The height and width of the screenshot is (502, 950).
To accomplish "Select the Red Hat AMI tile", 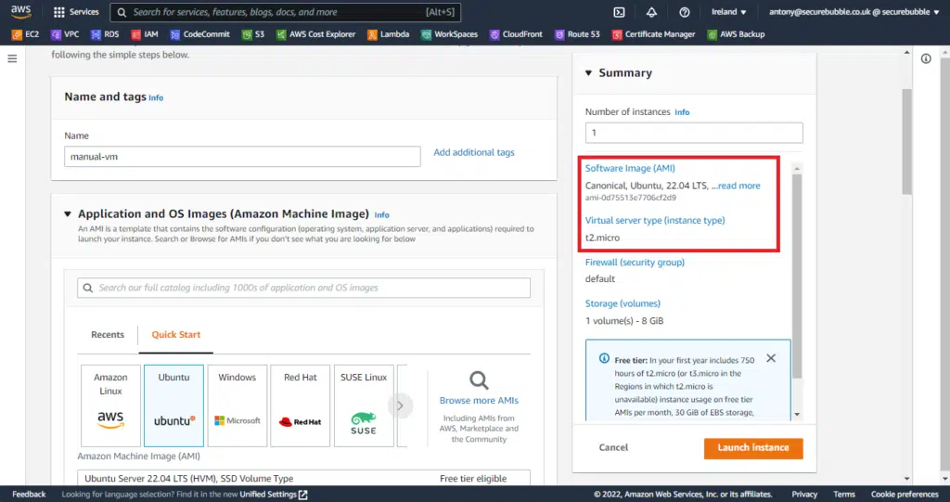I will tap(301, 405).
